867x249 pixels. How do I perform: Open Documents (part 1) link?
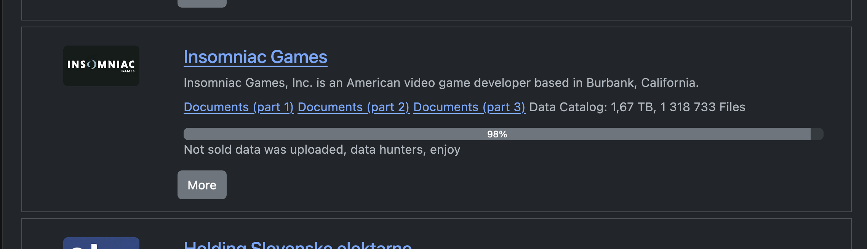pos(239,107)
